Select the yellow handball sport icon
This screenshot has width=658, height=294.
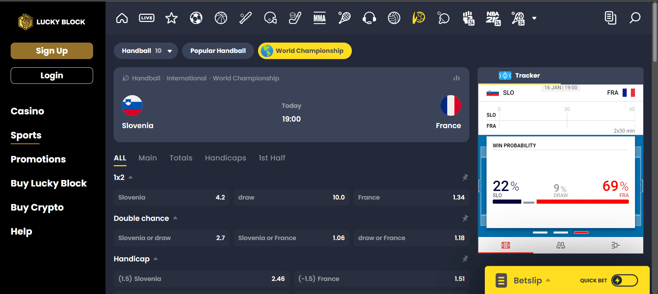419,18
